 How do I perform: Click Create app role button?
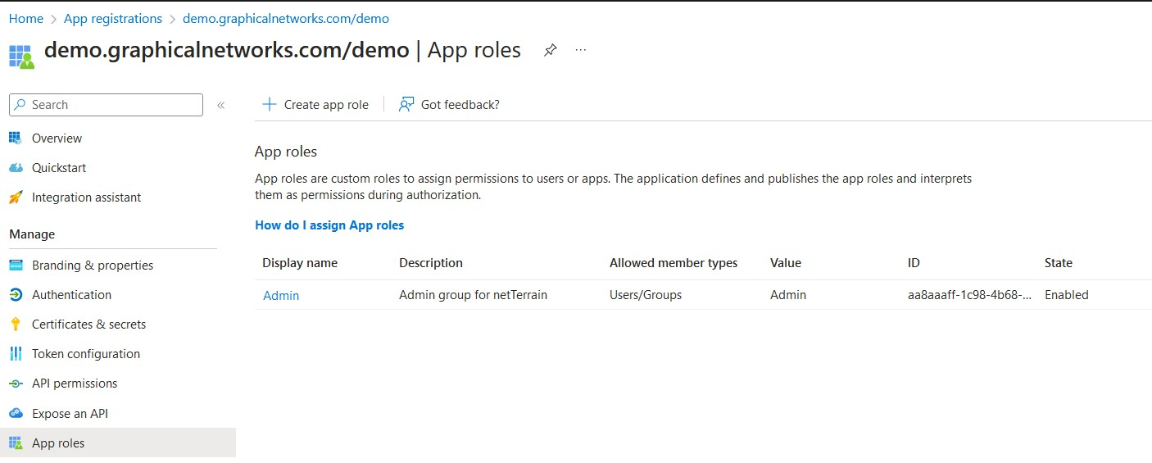(315, 104)
